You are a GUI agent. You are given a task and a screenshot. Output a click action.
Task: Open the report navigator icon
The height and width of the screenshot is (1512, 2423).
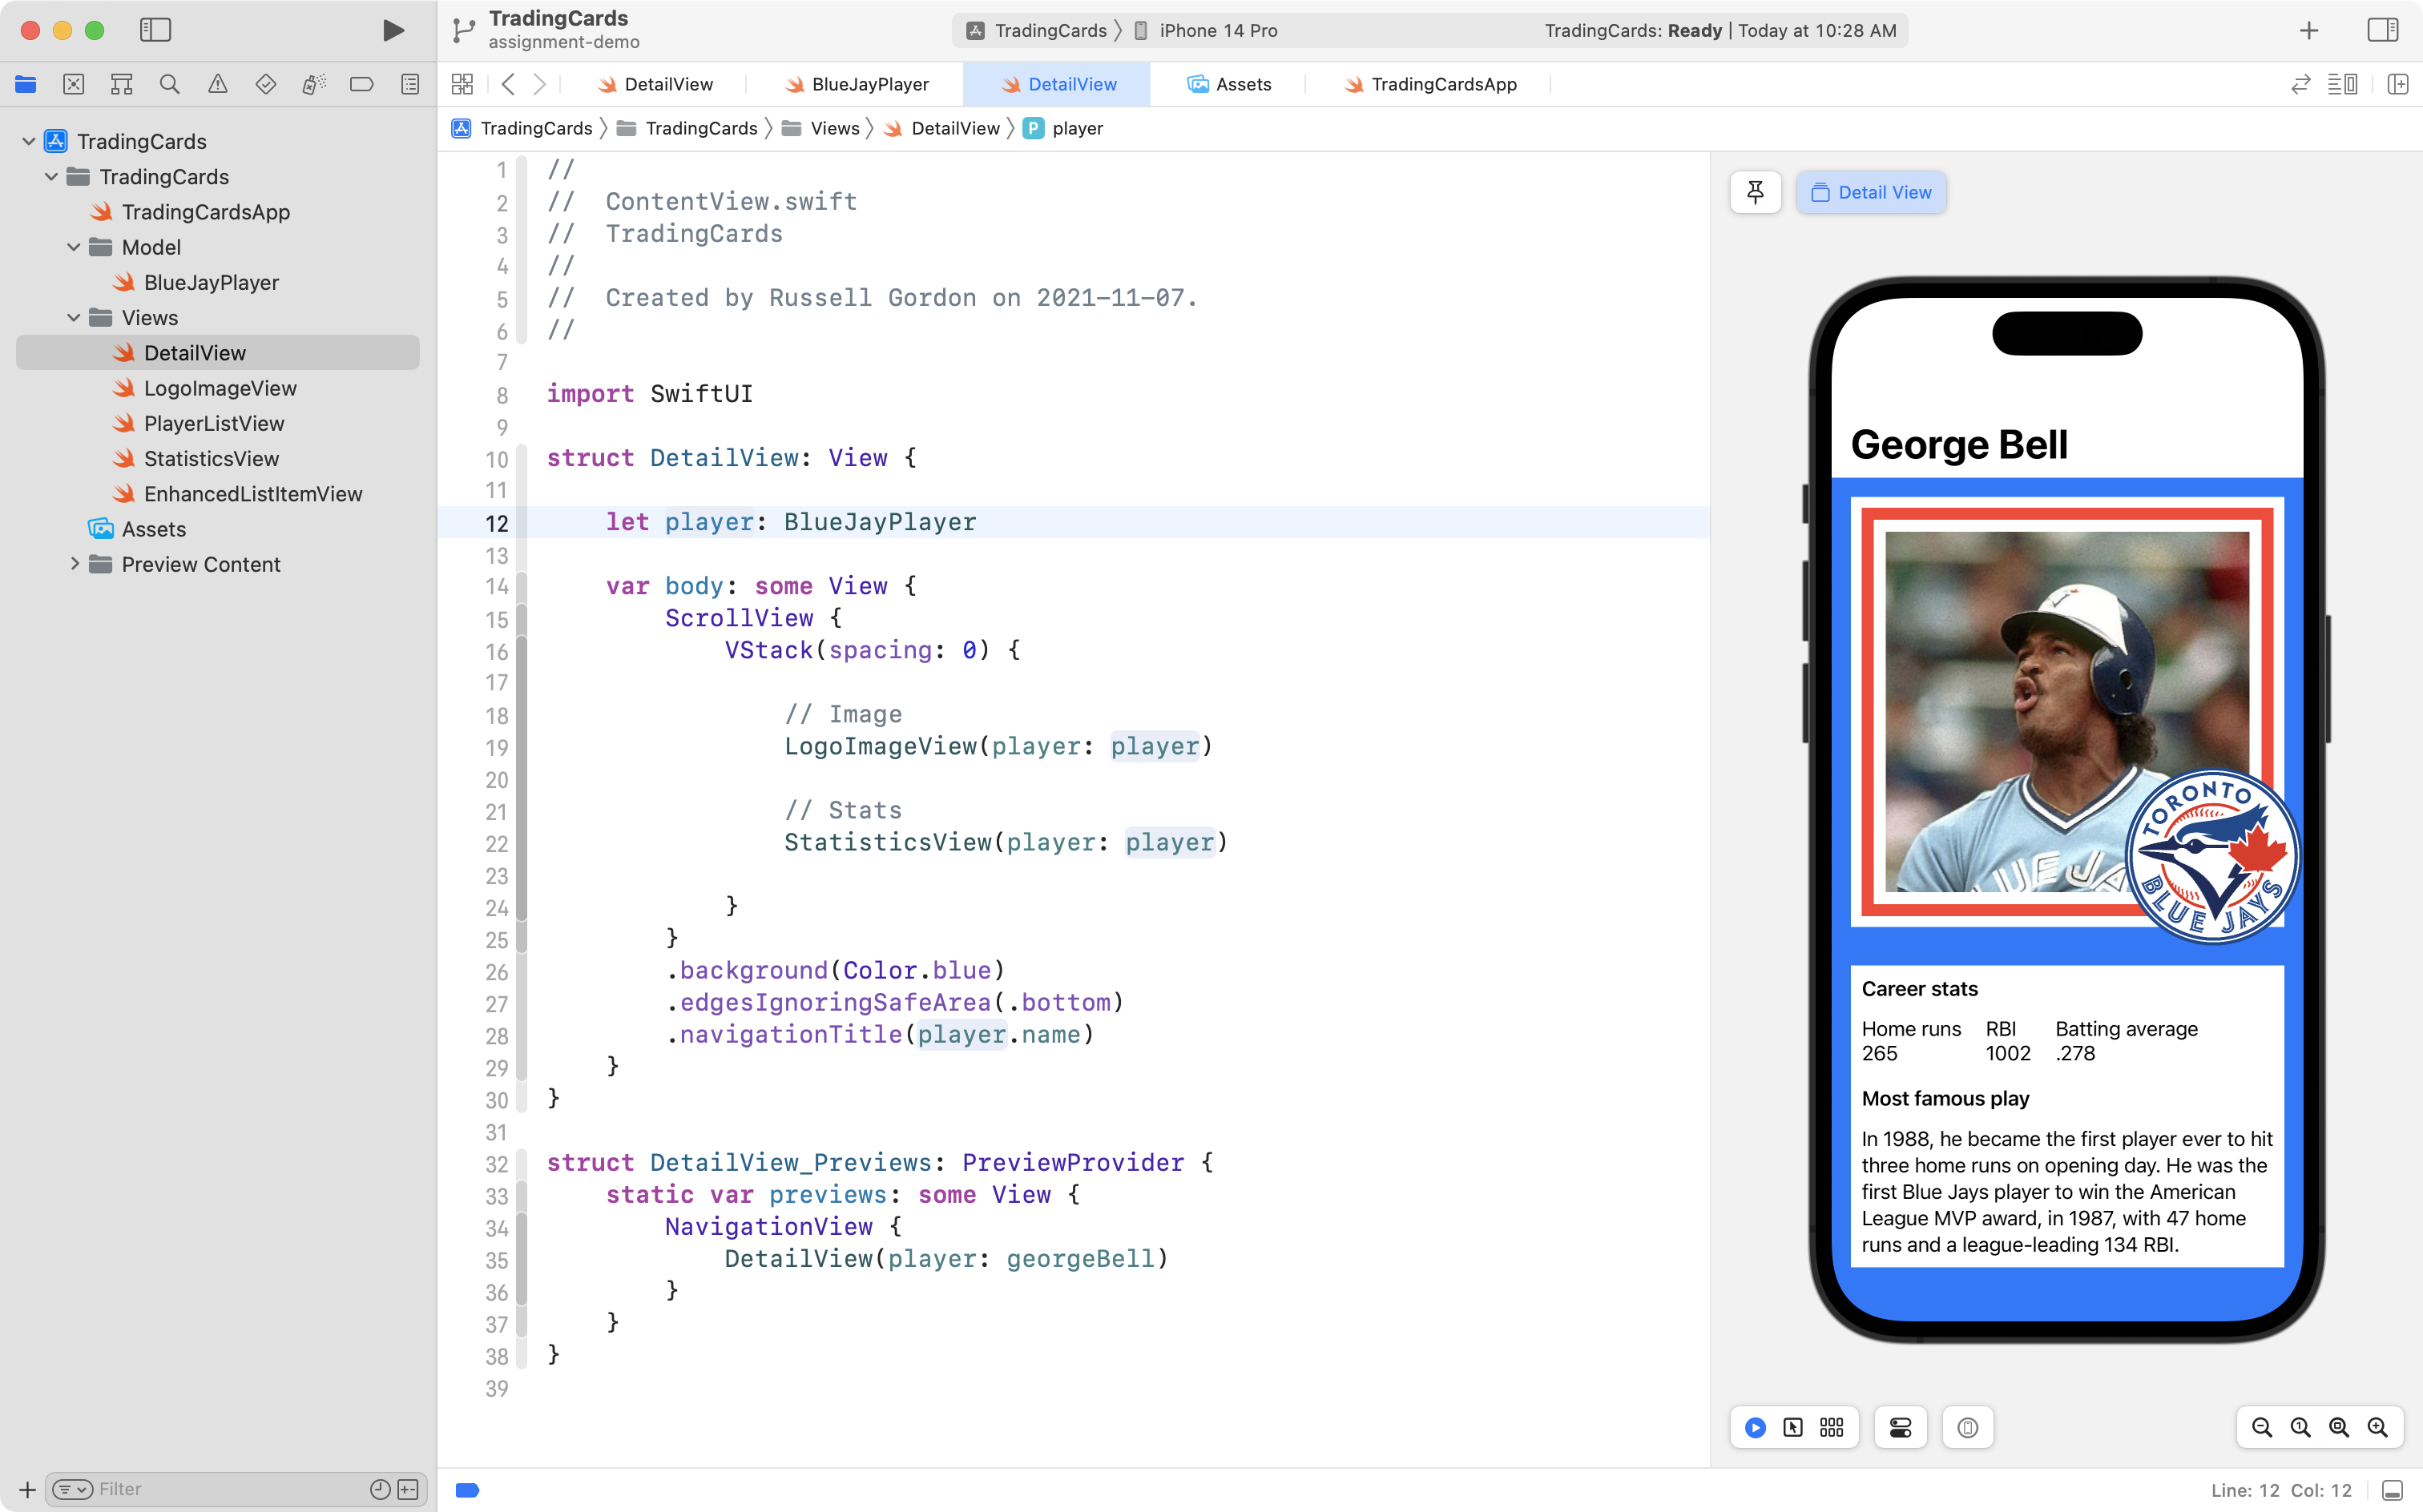(409, 84)
